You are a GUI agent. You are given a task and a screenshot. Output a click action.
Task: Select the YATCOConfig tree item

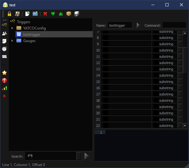pos(35,28)
